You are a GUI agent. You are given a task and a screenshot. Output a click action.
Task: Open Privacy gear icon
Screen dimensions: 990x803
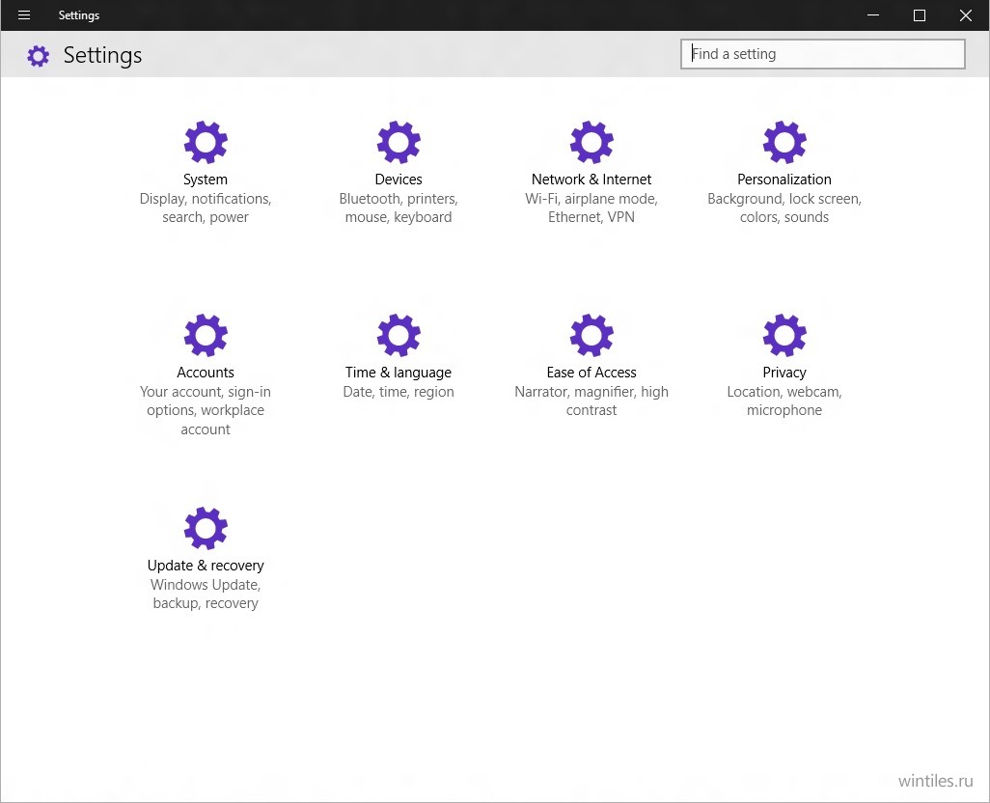[784, 335]
